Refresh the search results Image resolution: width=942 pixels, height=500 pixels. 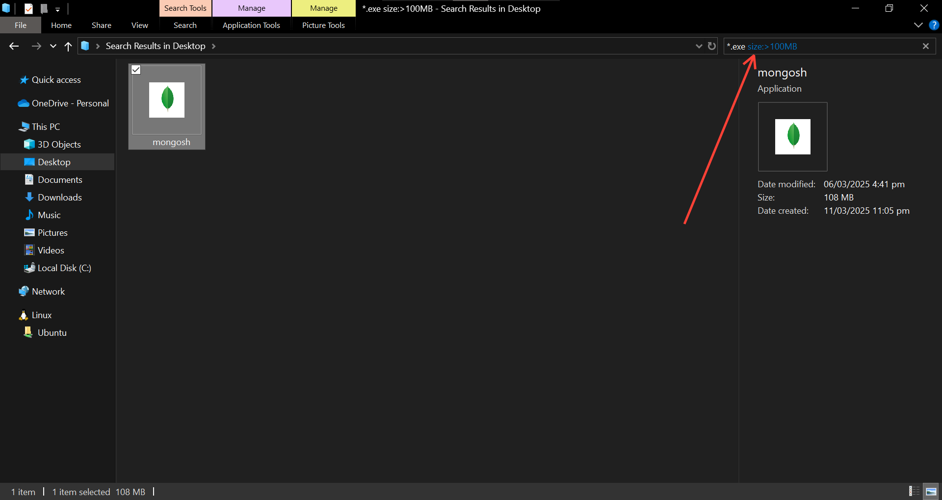[712, 46]
